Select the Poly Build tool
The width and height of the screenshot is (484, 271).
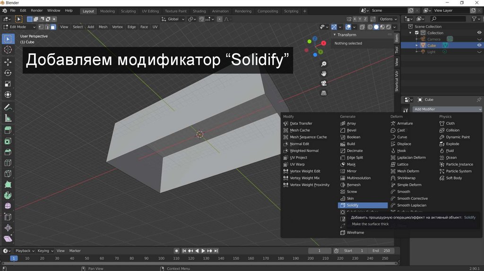pos(8,185)
